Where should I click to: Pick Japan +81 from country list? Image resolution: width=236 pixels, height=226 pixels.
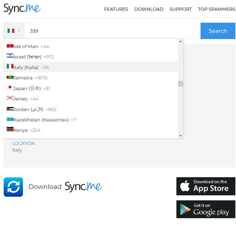[x=90, y=88]
